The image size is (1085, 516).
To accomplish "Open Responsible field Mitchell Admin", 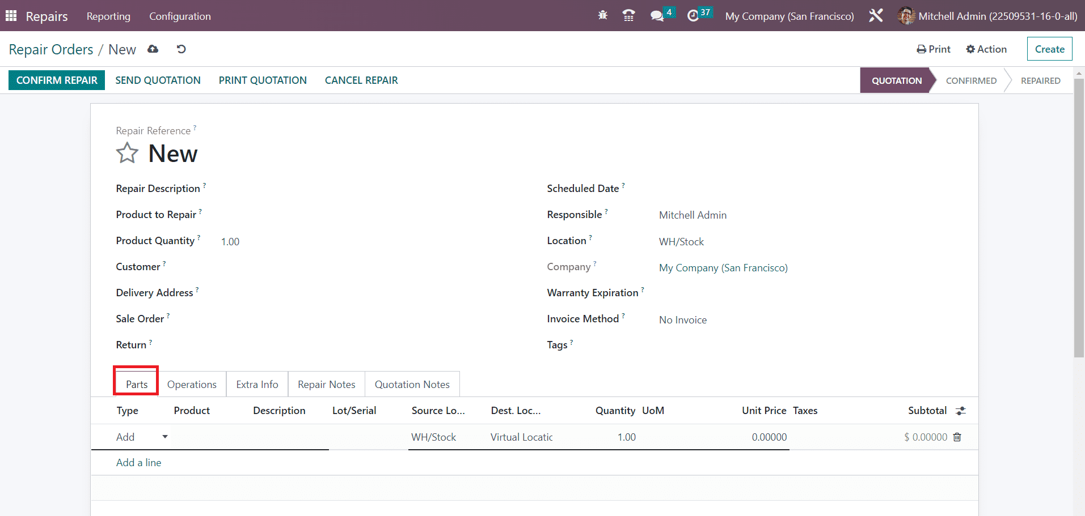I will point(805,215).
